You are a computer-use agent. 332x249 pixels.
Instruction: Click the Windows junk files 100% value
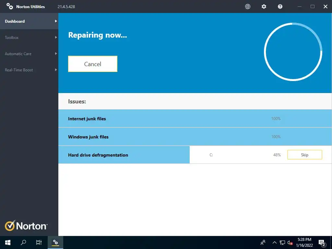(x=276, y=137)
